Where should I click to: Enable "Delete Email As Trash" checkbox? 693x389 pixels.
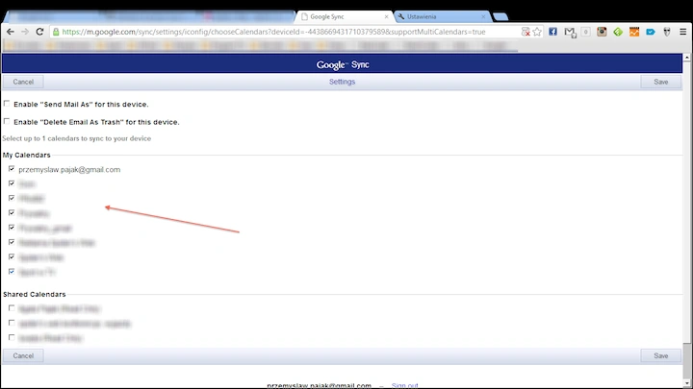tap(7, 121)
